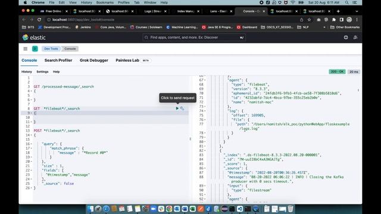Collapse the "agent" object at output line 67
381x214 pixels.
tap(205, 80)
